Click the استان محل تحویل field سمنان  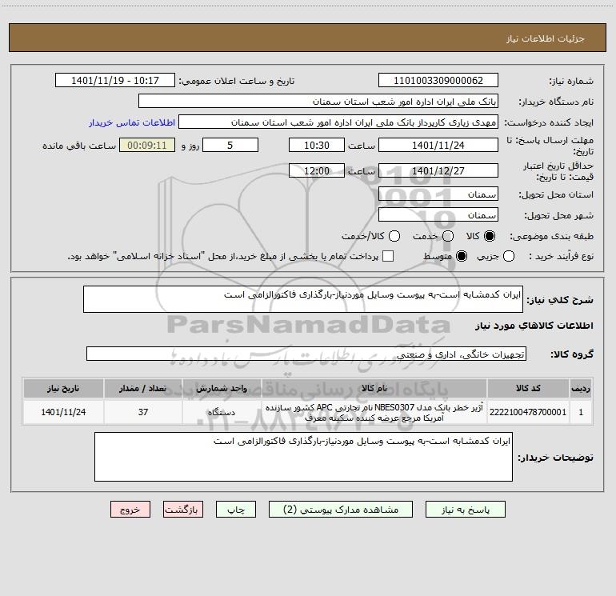[438, 194]
